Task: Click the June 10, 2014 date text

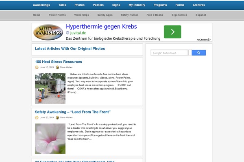Action: click(47, 67)
